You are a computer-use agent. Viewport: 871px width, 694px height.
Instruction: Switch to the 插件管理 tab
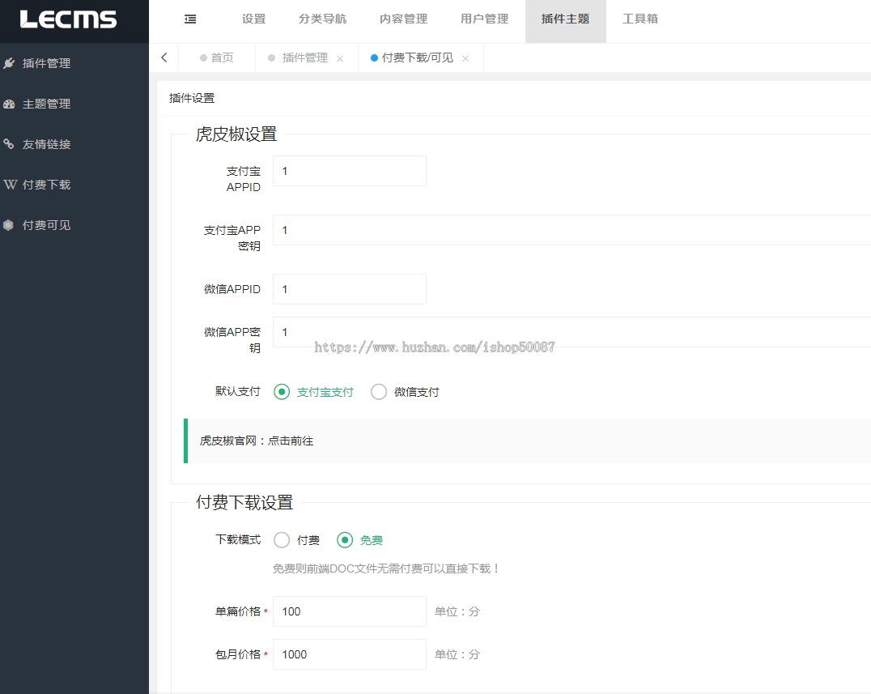[304, 57]
